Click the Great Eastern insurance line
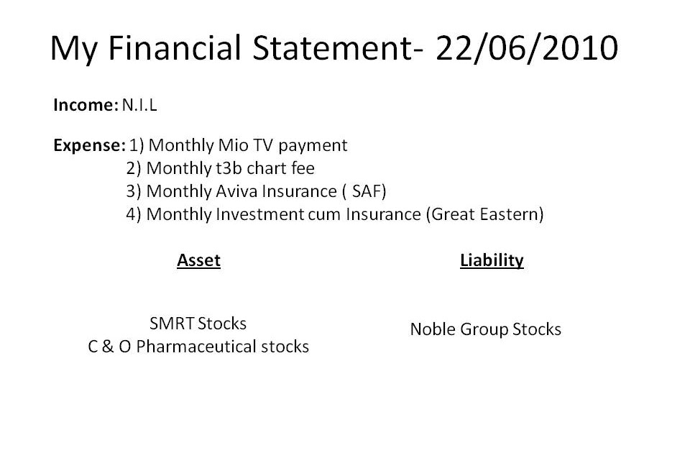This screenshot has width=690, height=453. pos(335,214)
